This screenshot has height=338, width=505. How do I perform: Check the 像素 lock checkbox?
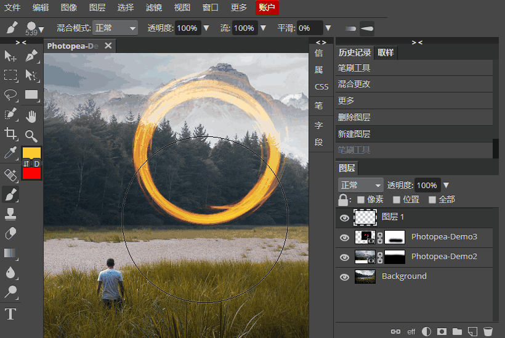pos(361,200)
